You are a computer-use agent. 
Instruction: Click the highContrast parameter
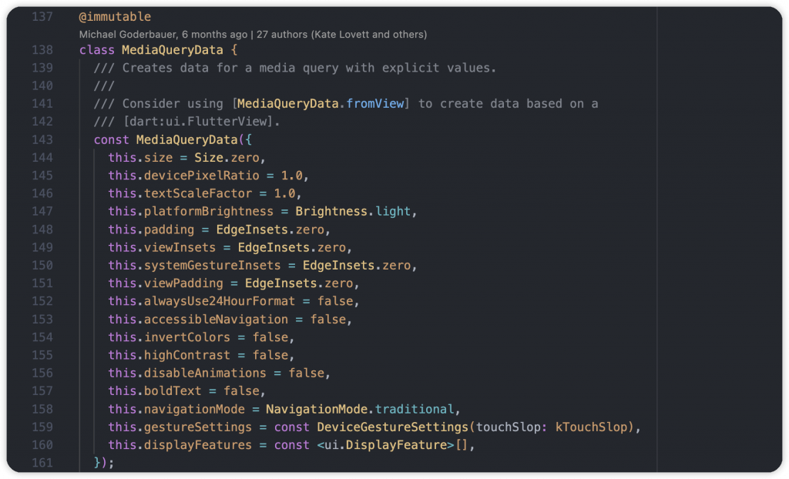click(x=187, y=355)
